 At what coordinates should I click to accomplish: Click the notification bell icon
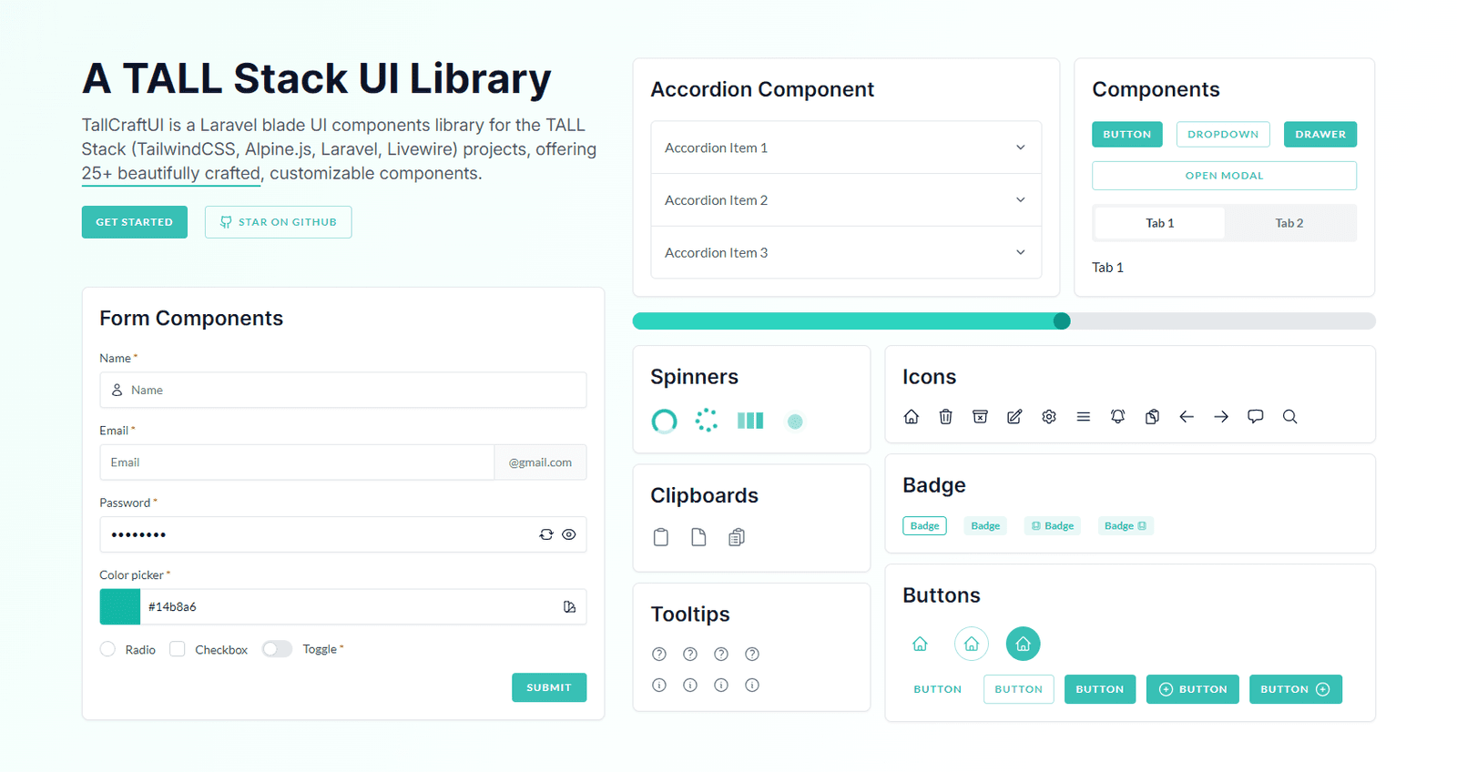tap(1117, 417)
